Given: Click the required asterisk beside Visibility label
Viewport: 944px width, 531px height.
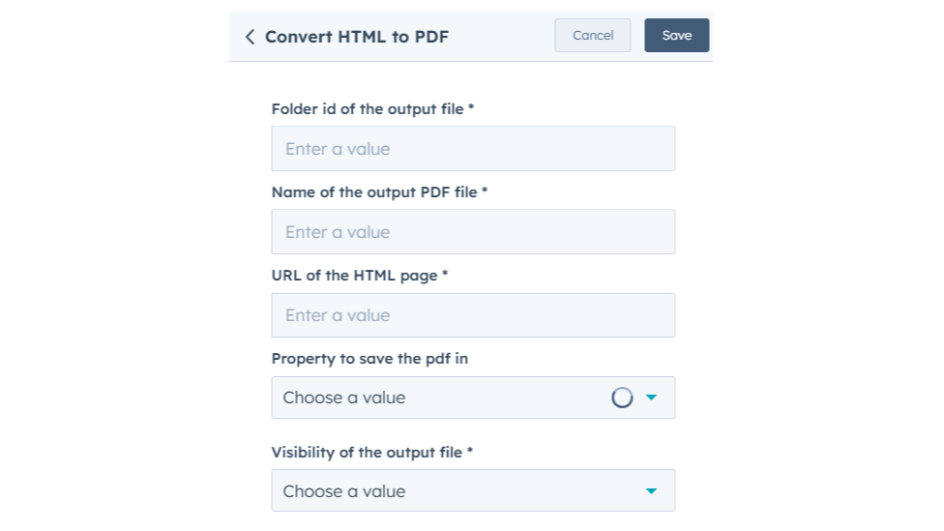Looking at the screenshot, I should [469, 452].
